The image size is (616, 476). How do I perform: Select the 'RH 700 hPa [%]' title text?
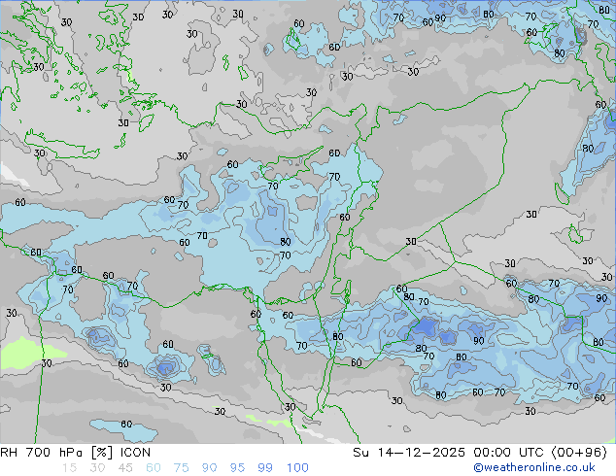pyautogui.click(x=56, y=453)
